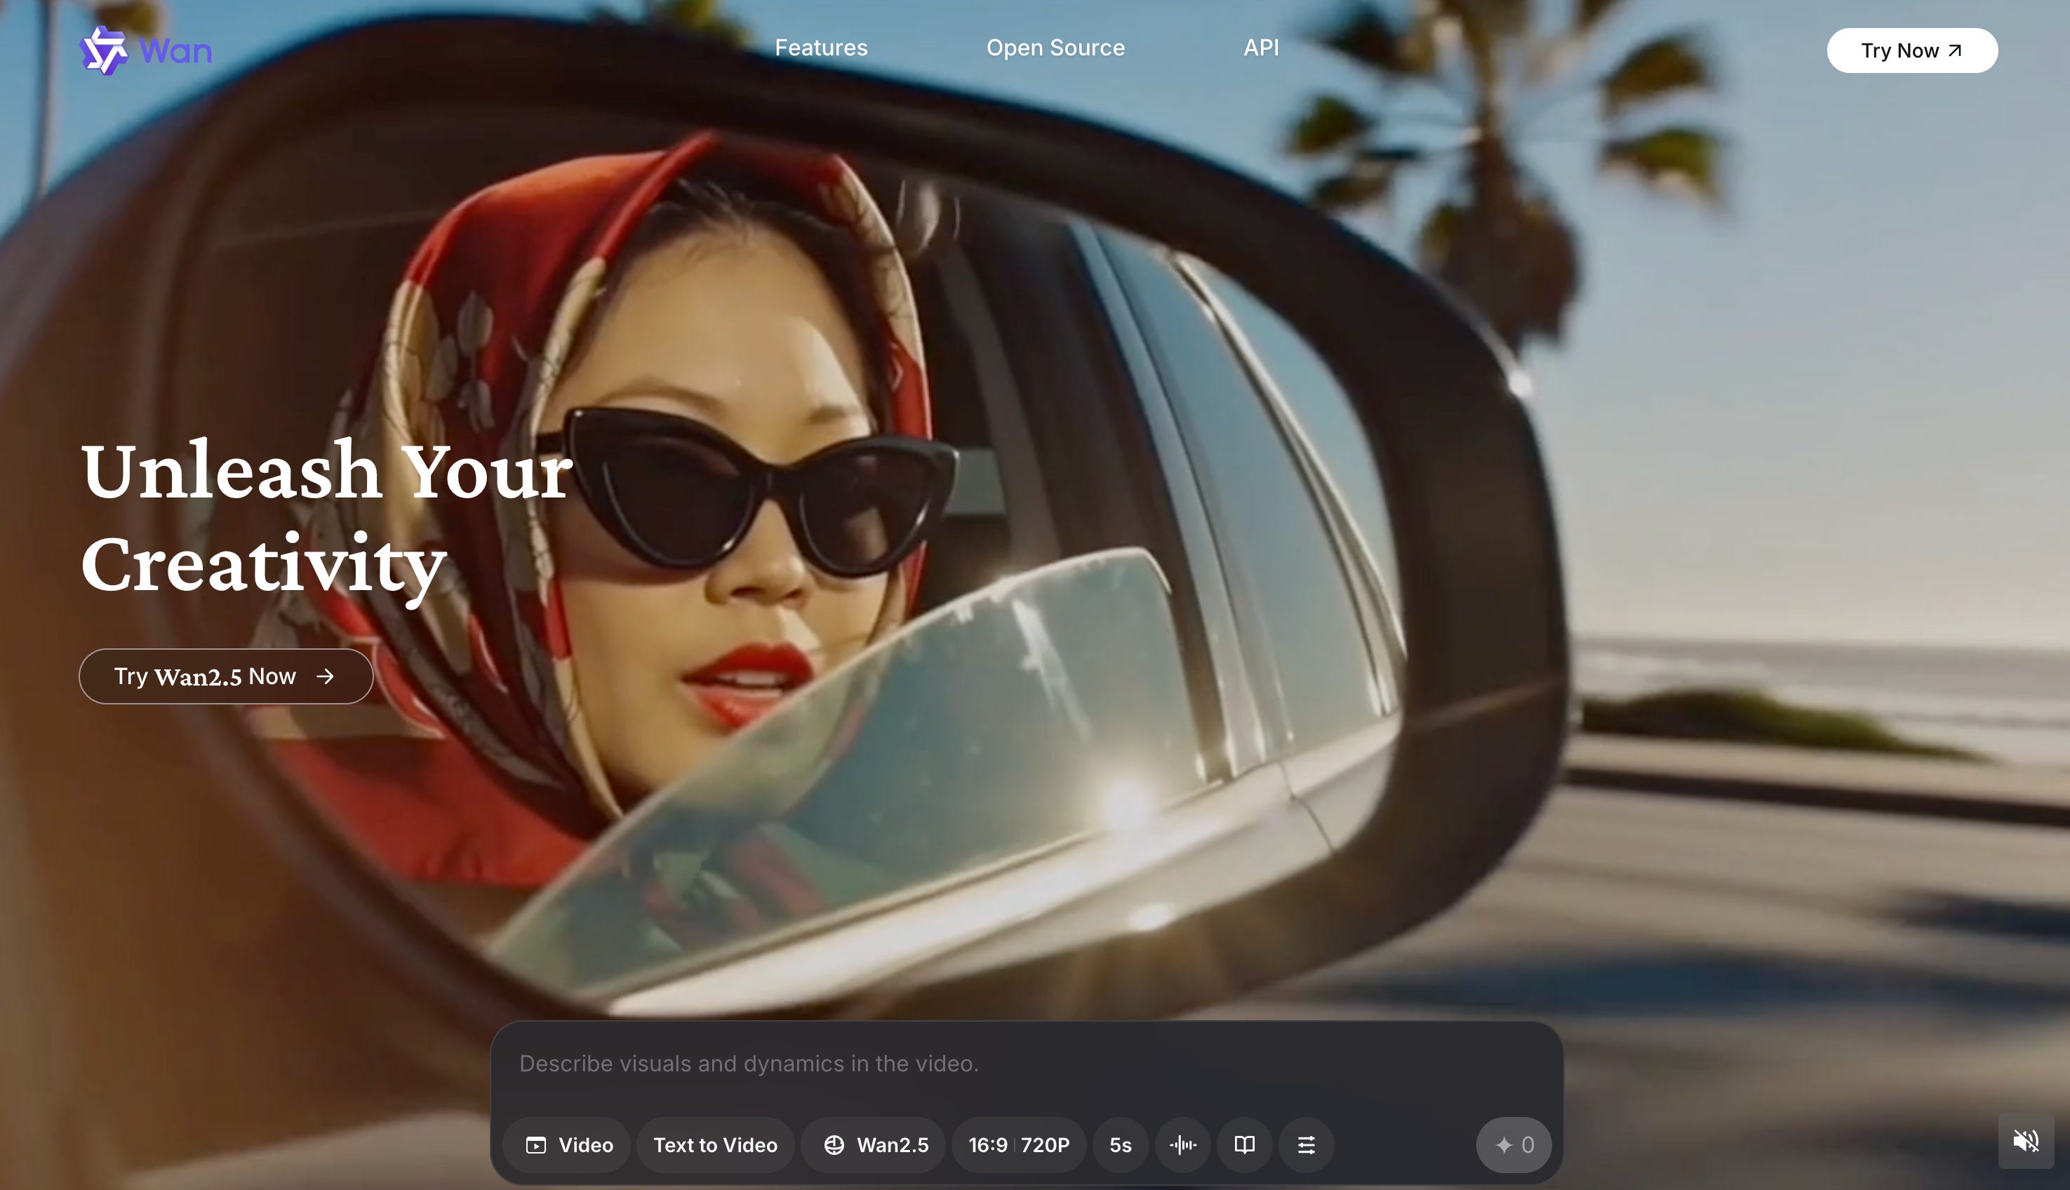Unmute the background video sound
Image resolution: width=2070 pixels, height=1190 pixels.
[x=2025, y=1141]
